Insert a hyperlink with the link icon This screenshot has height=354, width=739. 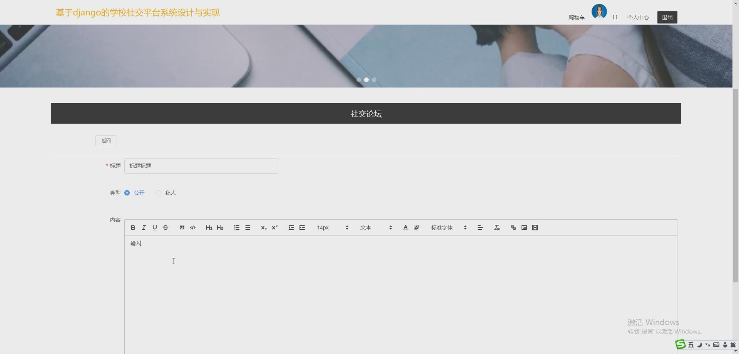513,228
